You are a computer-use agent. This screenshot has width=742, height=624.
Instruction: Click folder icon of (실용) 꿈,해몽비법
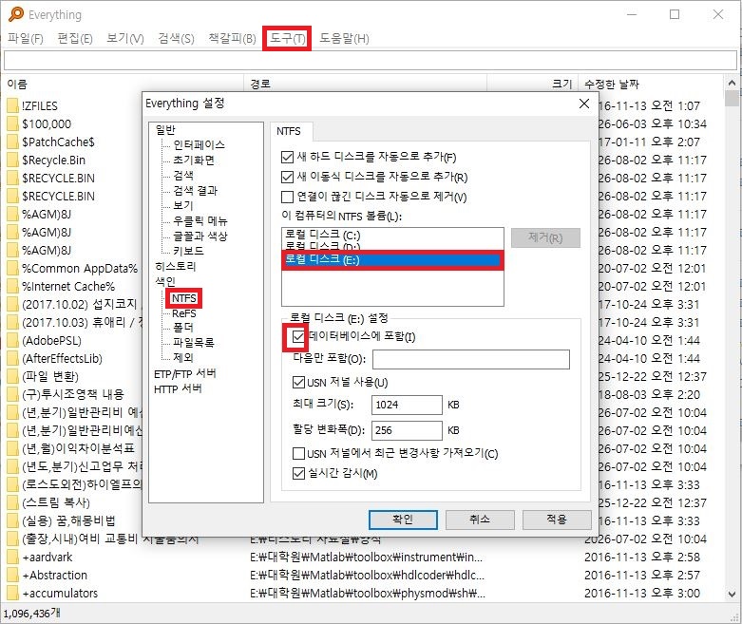(12, 520)
